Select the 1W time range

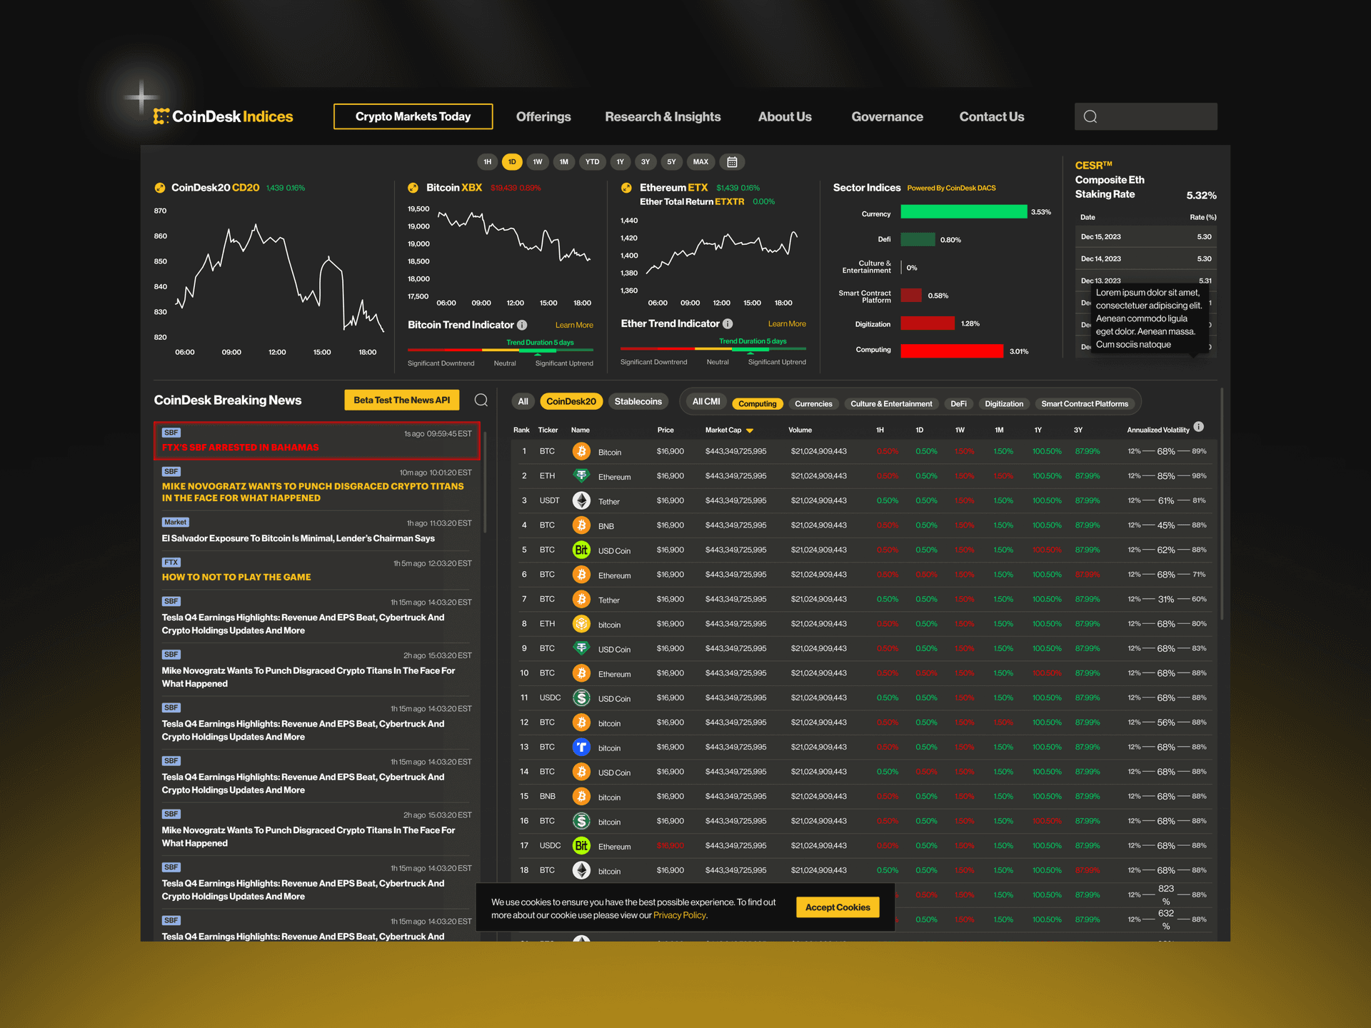[x=538, y=162]
